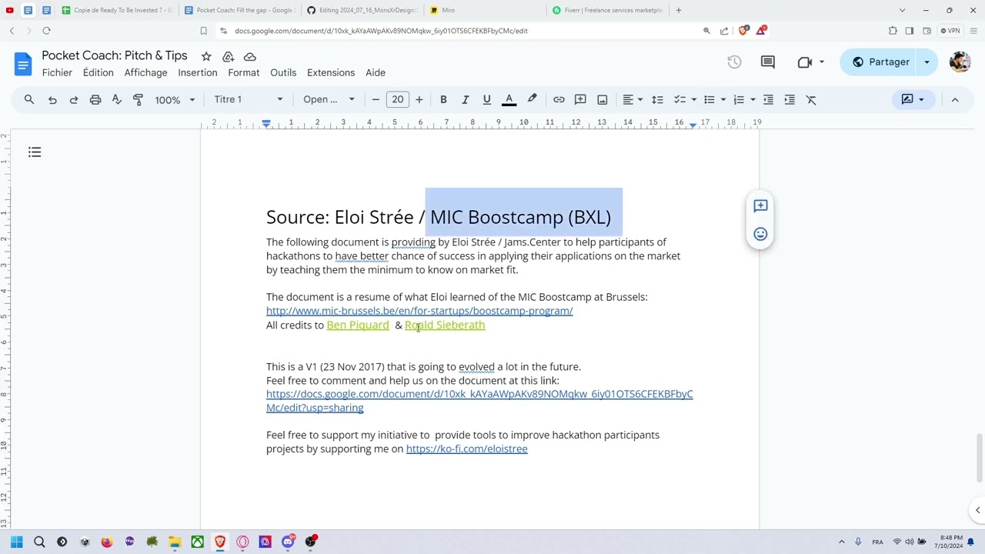Open the Édition menu
The width and height of the screenshot is (985, 554).
pos(98,72)
